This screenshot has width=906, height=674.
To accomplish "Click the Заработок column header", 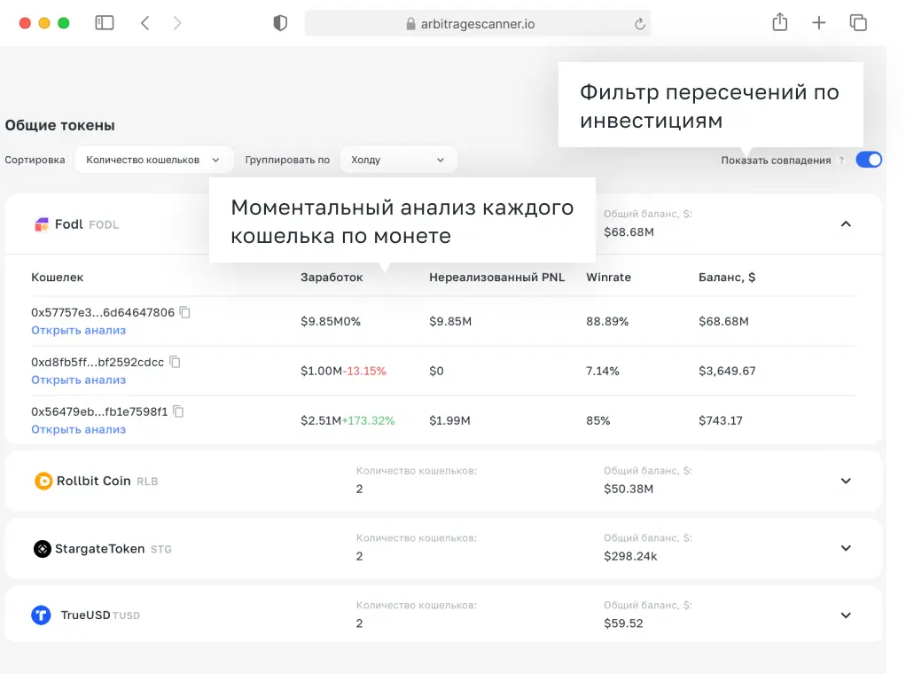I will coord(332,277).
